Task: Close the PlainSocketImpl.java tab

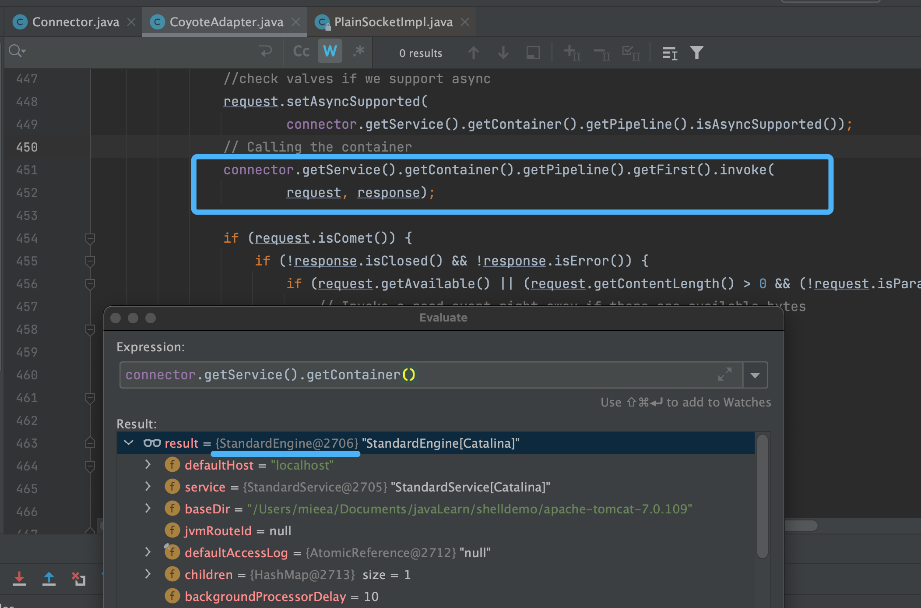Action: 465,22
